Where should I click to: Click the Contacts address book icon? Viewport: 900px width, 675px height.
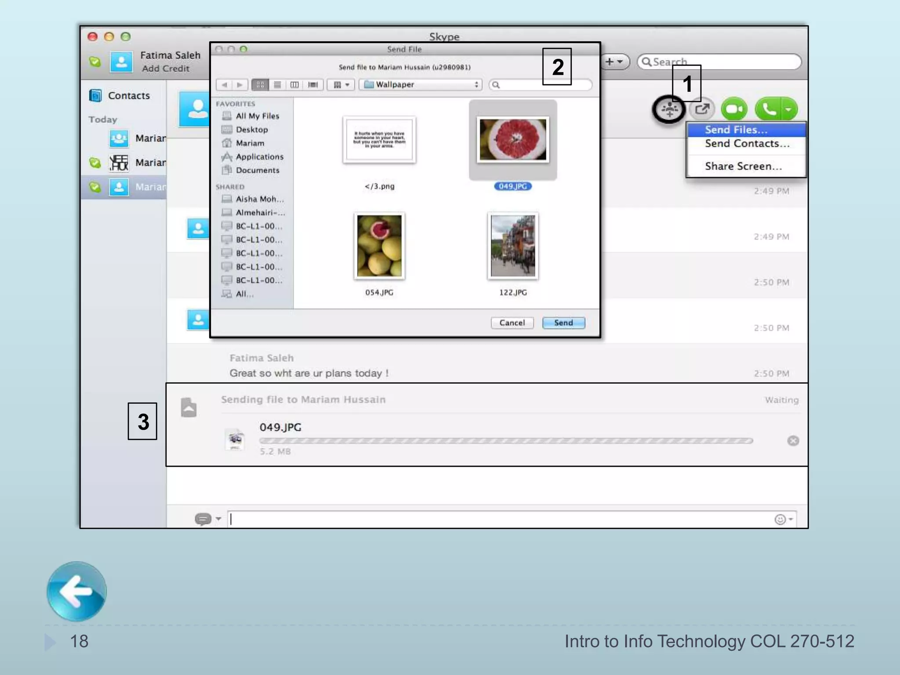click(95, 95)
